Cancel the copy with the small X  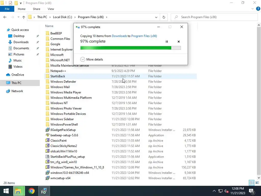pos(179,42)
